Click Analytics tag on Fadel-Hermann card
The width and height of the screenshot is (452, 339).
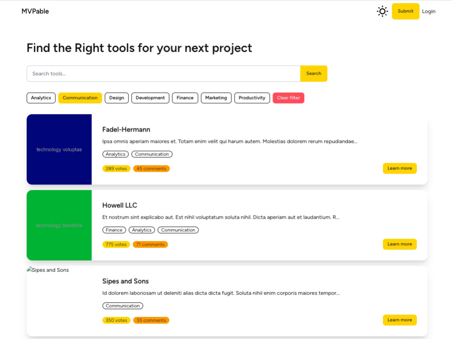click(x=116, y=154)
